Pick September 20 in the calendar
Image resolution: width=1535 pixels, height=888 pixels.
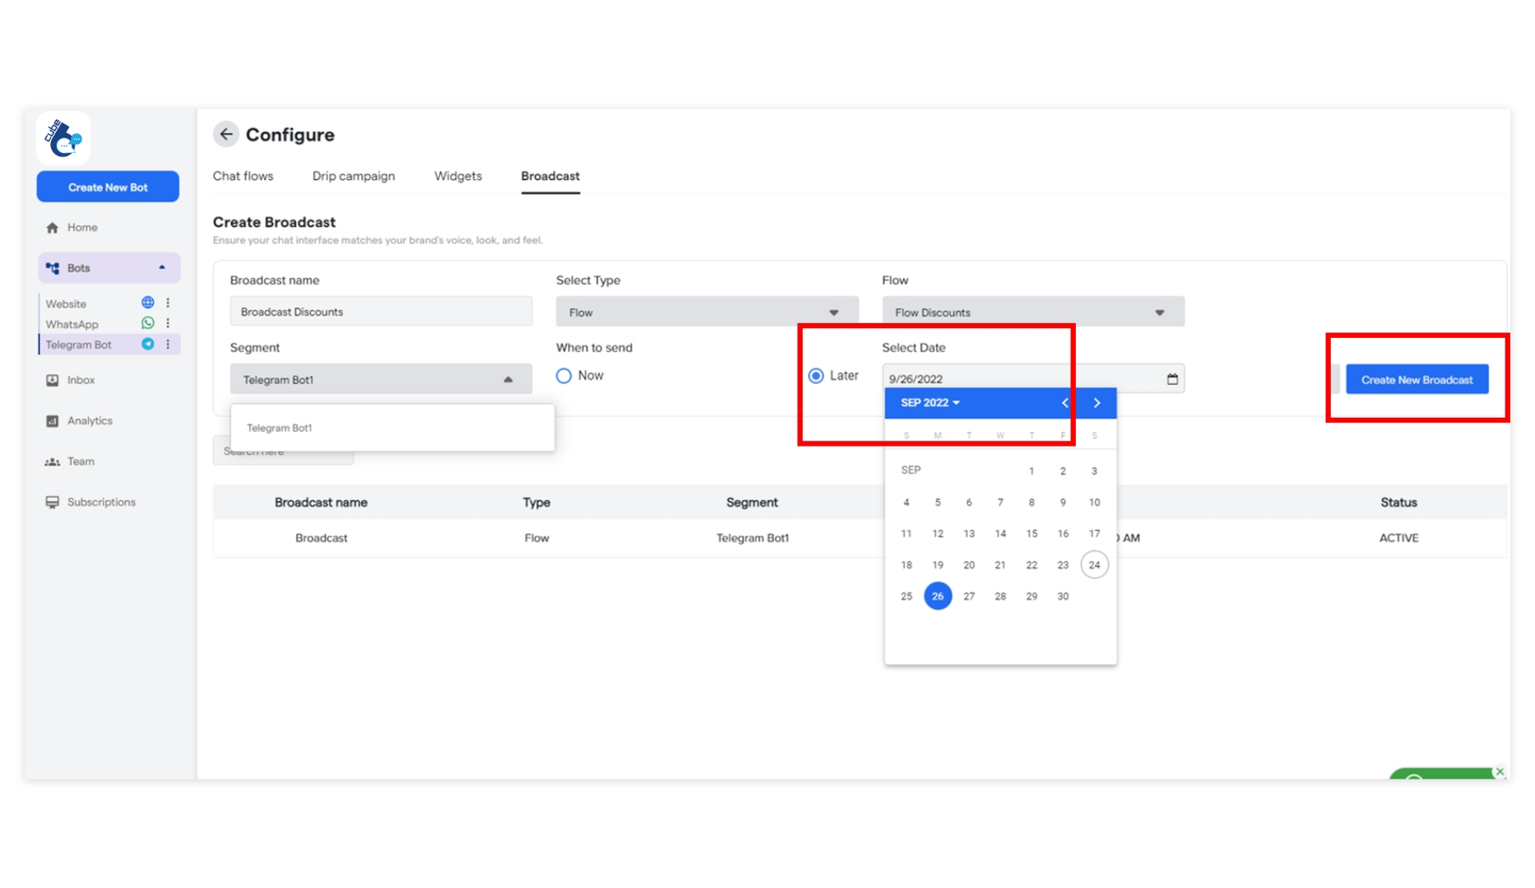coord(969,565)
